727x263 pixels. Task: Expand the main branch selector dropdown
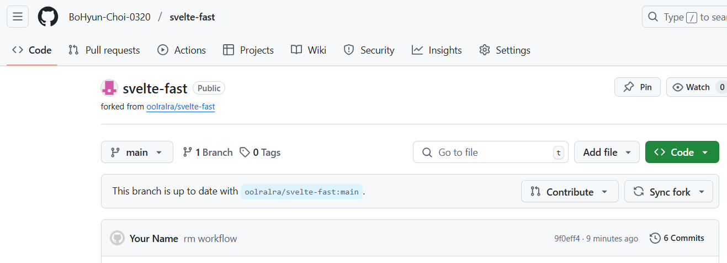click(137, 152)
